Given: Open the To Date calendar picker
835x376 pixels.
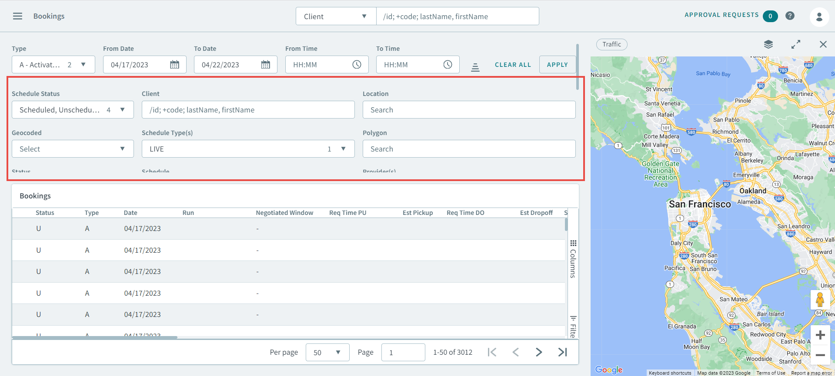Looking at the screenshot, I should (x=265, y=65).
